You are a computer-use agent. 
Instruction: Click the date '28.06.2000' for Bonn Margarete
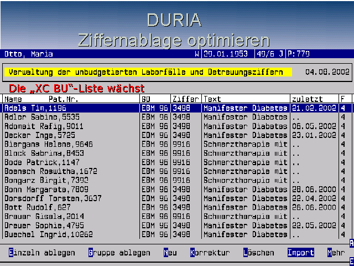click(314, 190)
